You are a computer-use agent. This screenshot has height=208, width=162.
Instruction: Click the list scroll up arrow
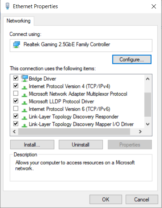click(148, 79)
